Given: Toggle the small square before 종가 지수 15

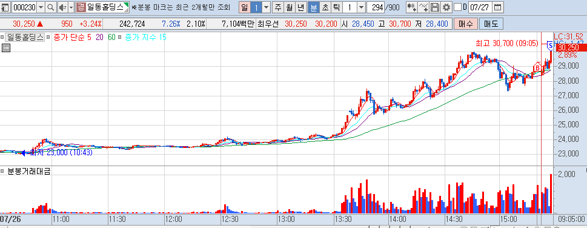Looking at the screenshot, I should (x=119, y=37).
